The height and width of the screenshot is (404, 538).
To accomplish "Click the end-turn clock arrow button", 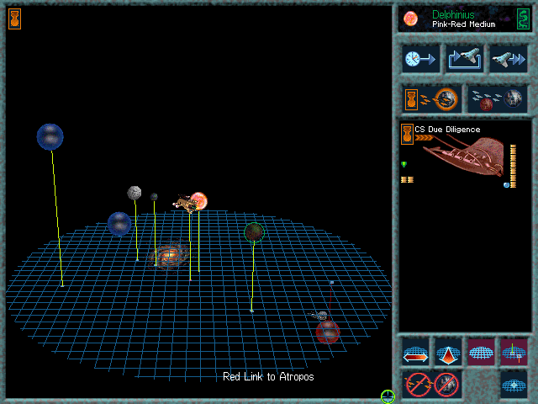I will [420, 59].
